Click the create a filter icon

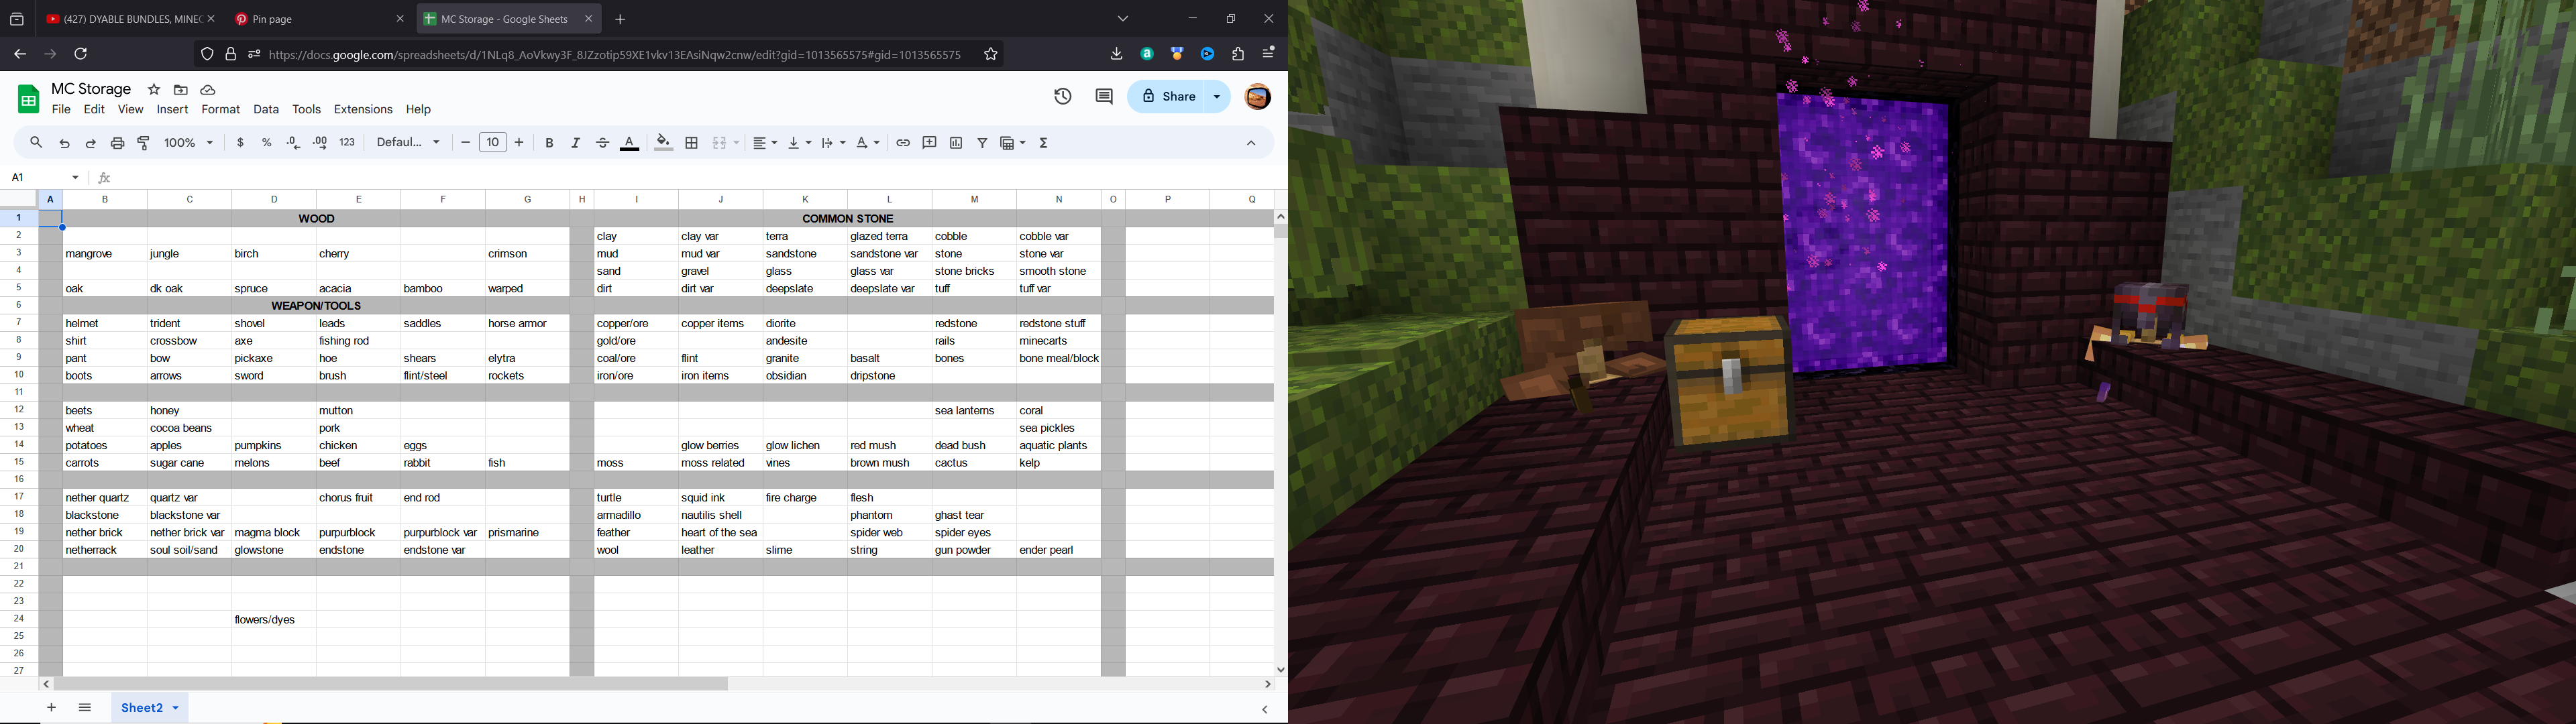click(983, 144)
